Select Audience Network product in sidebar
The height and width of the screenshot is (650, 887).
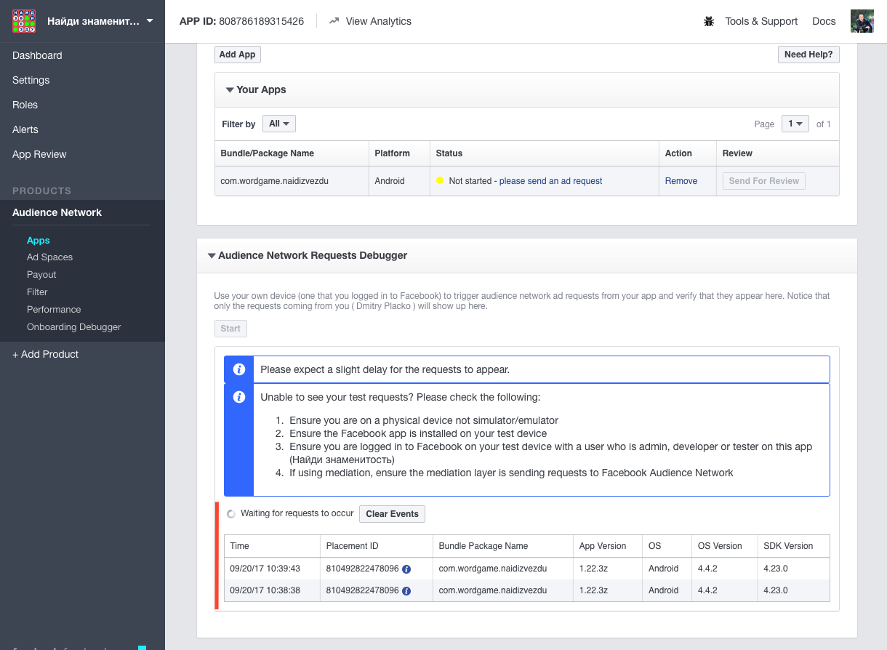pos(57,212)
